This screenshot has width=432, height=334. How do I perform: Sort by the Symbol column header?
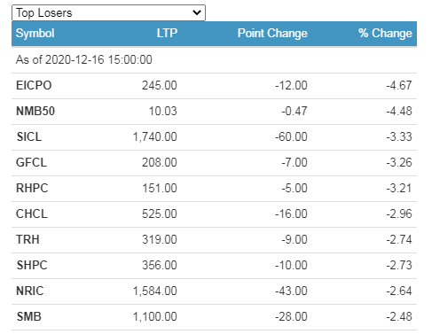pyautogui.click(x=35, y=33)
